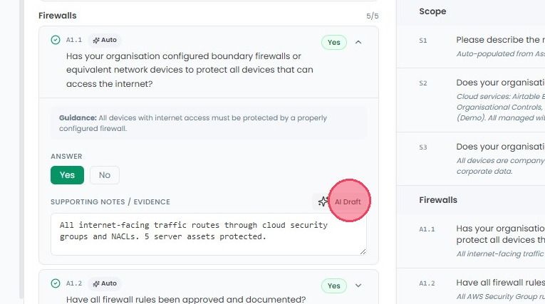The width and height of the screenshot is (545, 304).
Task: Jump to A1.1 in Firewalls summary list
Action: (x=471, y=241)
